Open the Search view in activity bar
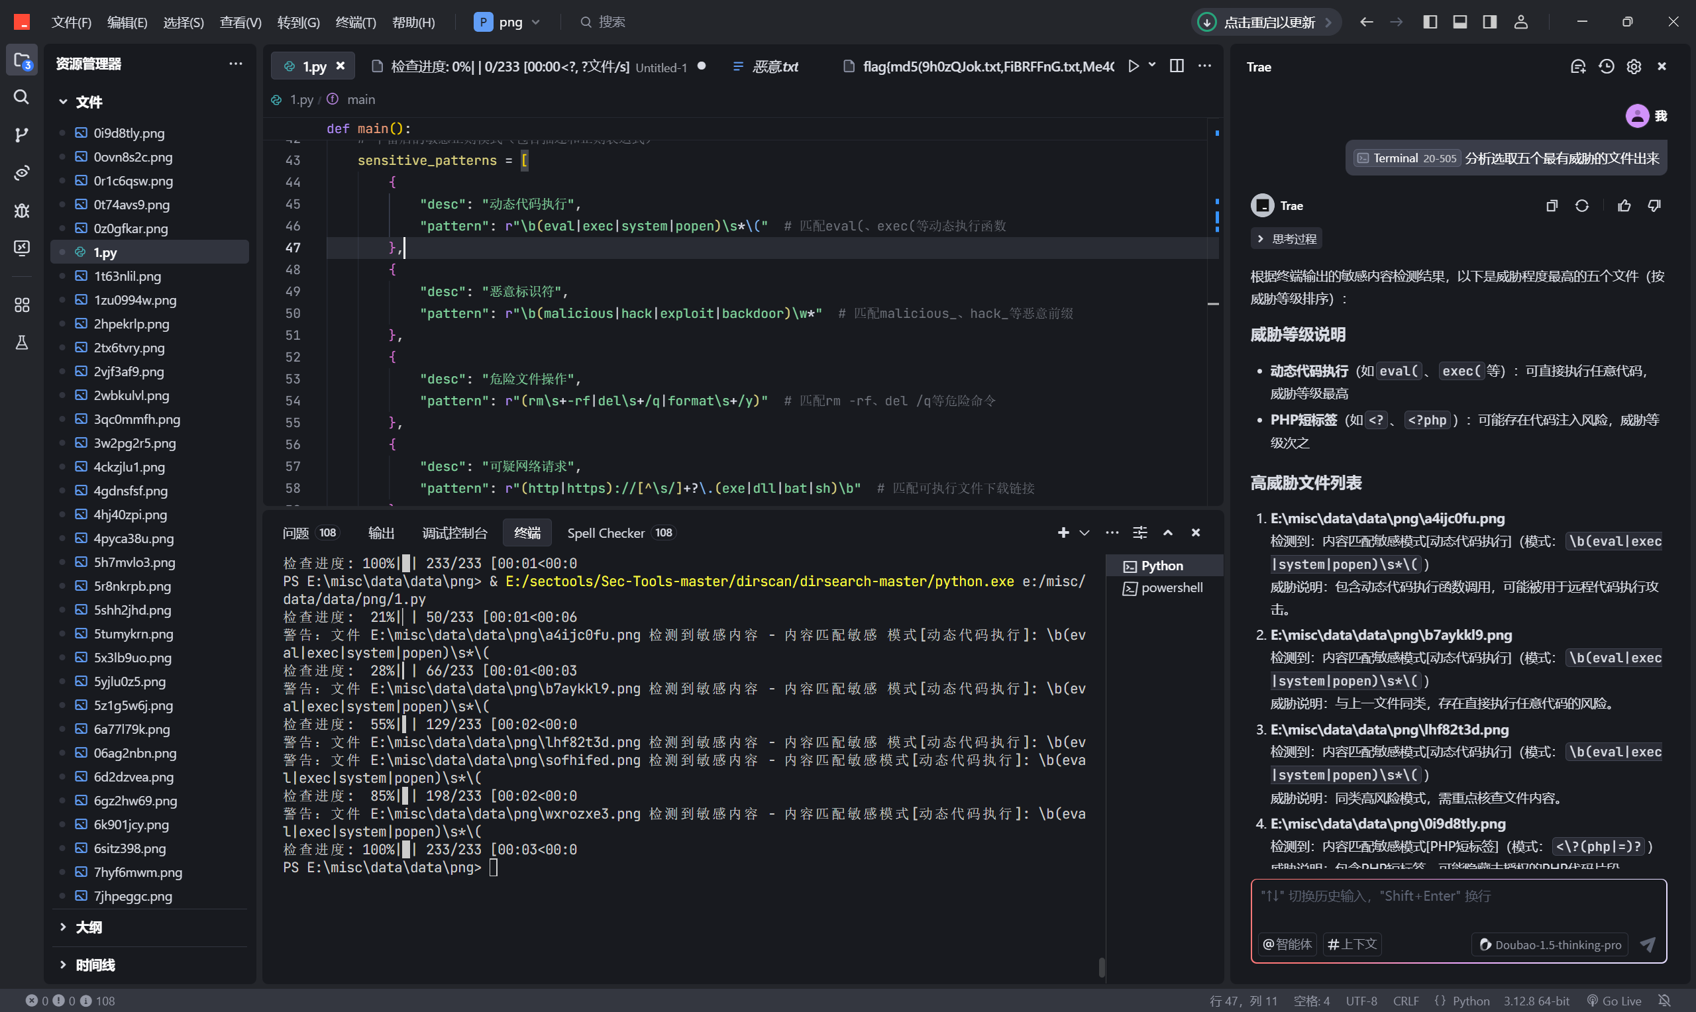 pos(22,97)
